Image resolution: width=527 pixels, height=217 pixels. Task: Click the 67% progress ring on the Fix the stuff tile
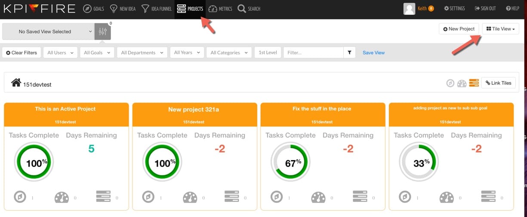tap(290, 163)
